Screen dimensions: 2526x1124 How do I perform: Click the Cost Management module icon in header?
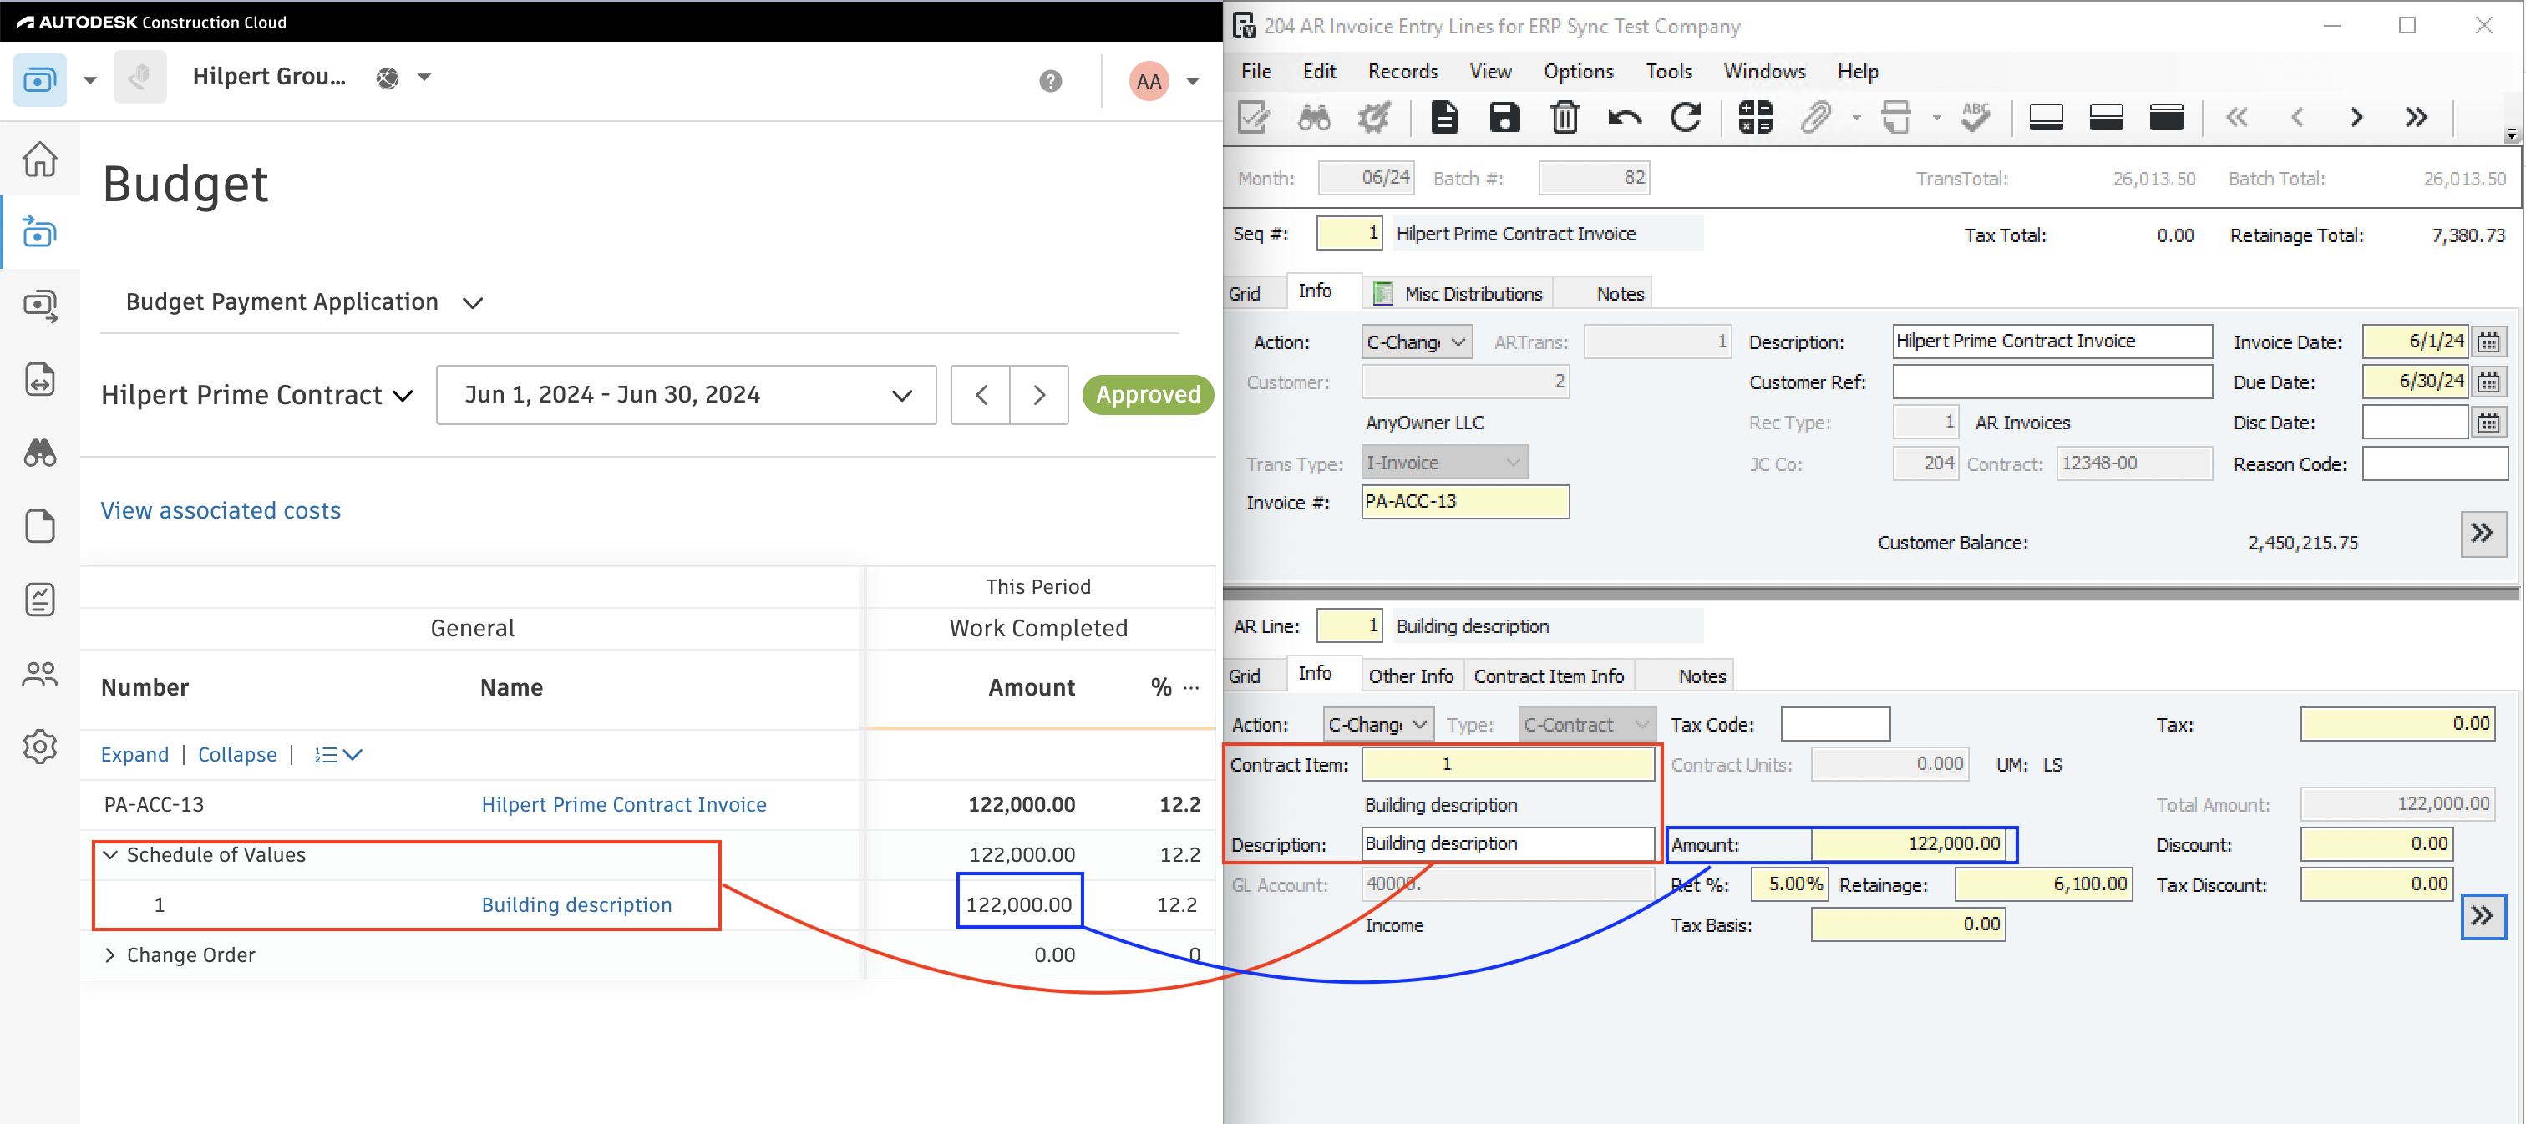pyautogui.click(x=39, y=79)
